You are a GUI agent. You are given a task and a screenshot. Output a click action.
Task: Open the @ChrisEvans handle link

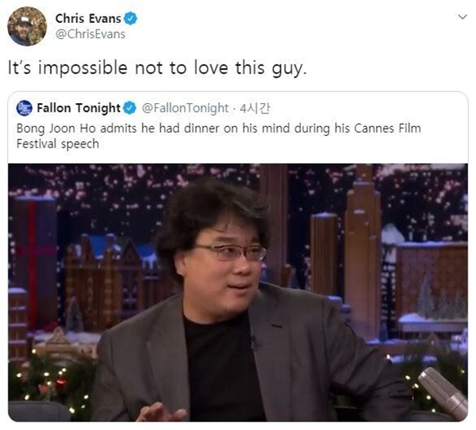pyautogui.click(x=90, y=34)
